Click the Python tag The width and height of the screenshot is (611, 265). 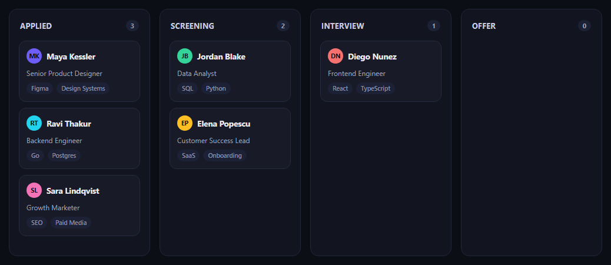[x=216, y=88]
